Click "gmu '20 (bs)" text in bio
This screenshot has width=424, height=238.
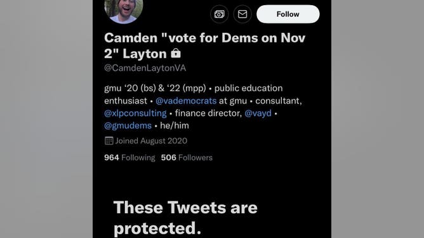pos(130,89)
